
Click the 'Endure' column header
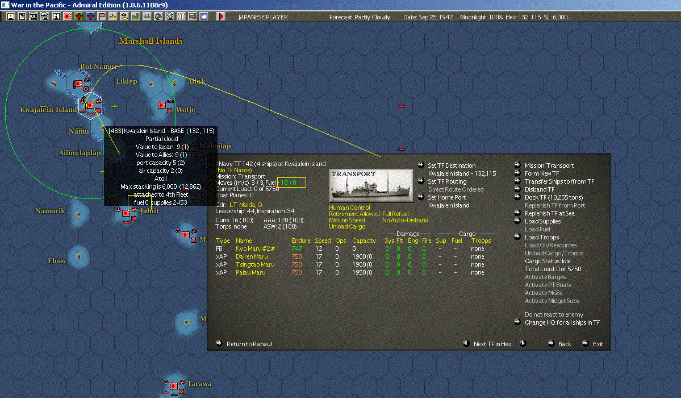click(300, 241)
